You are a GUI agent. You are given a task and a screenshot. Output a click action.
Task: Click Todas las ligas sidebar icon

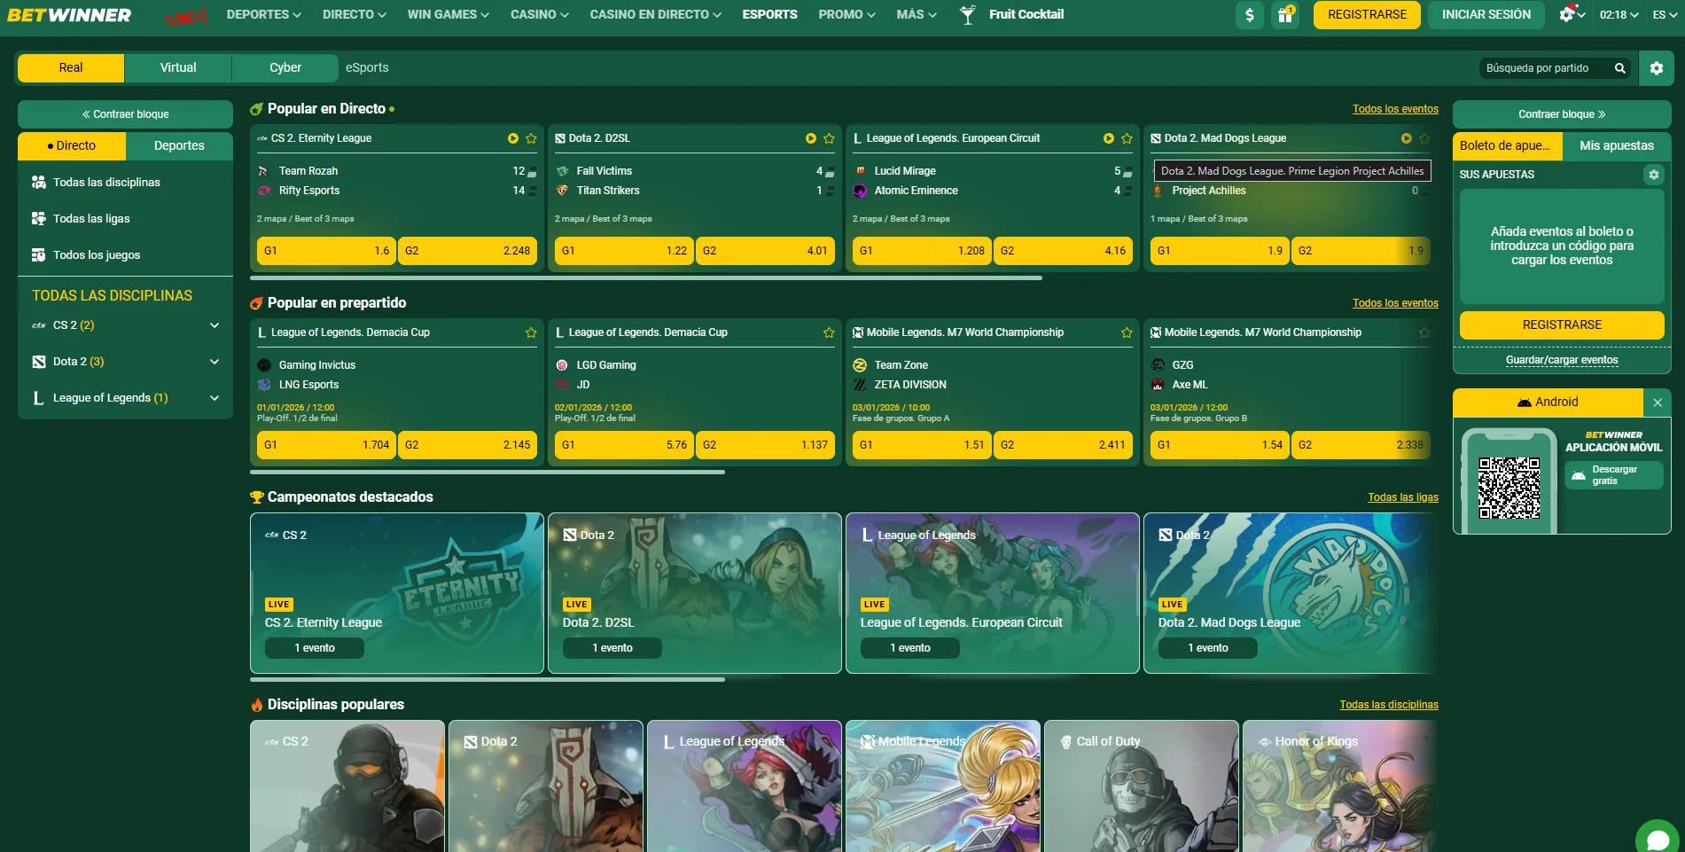coord(39,218)
